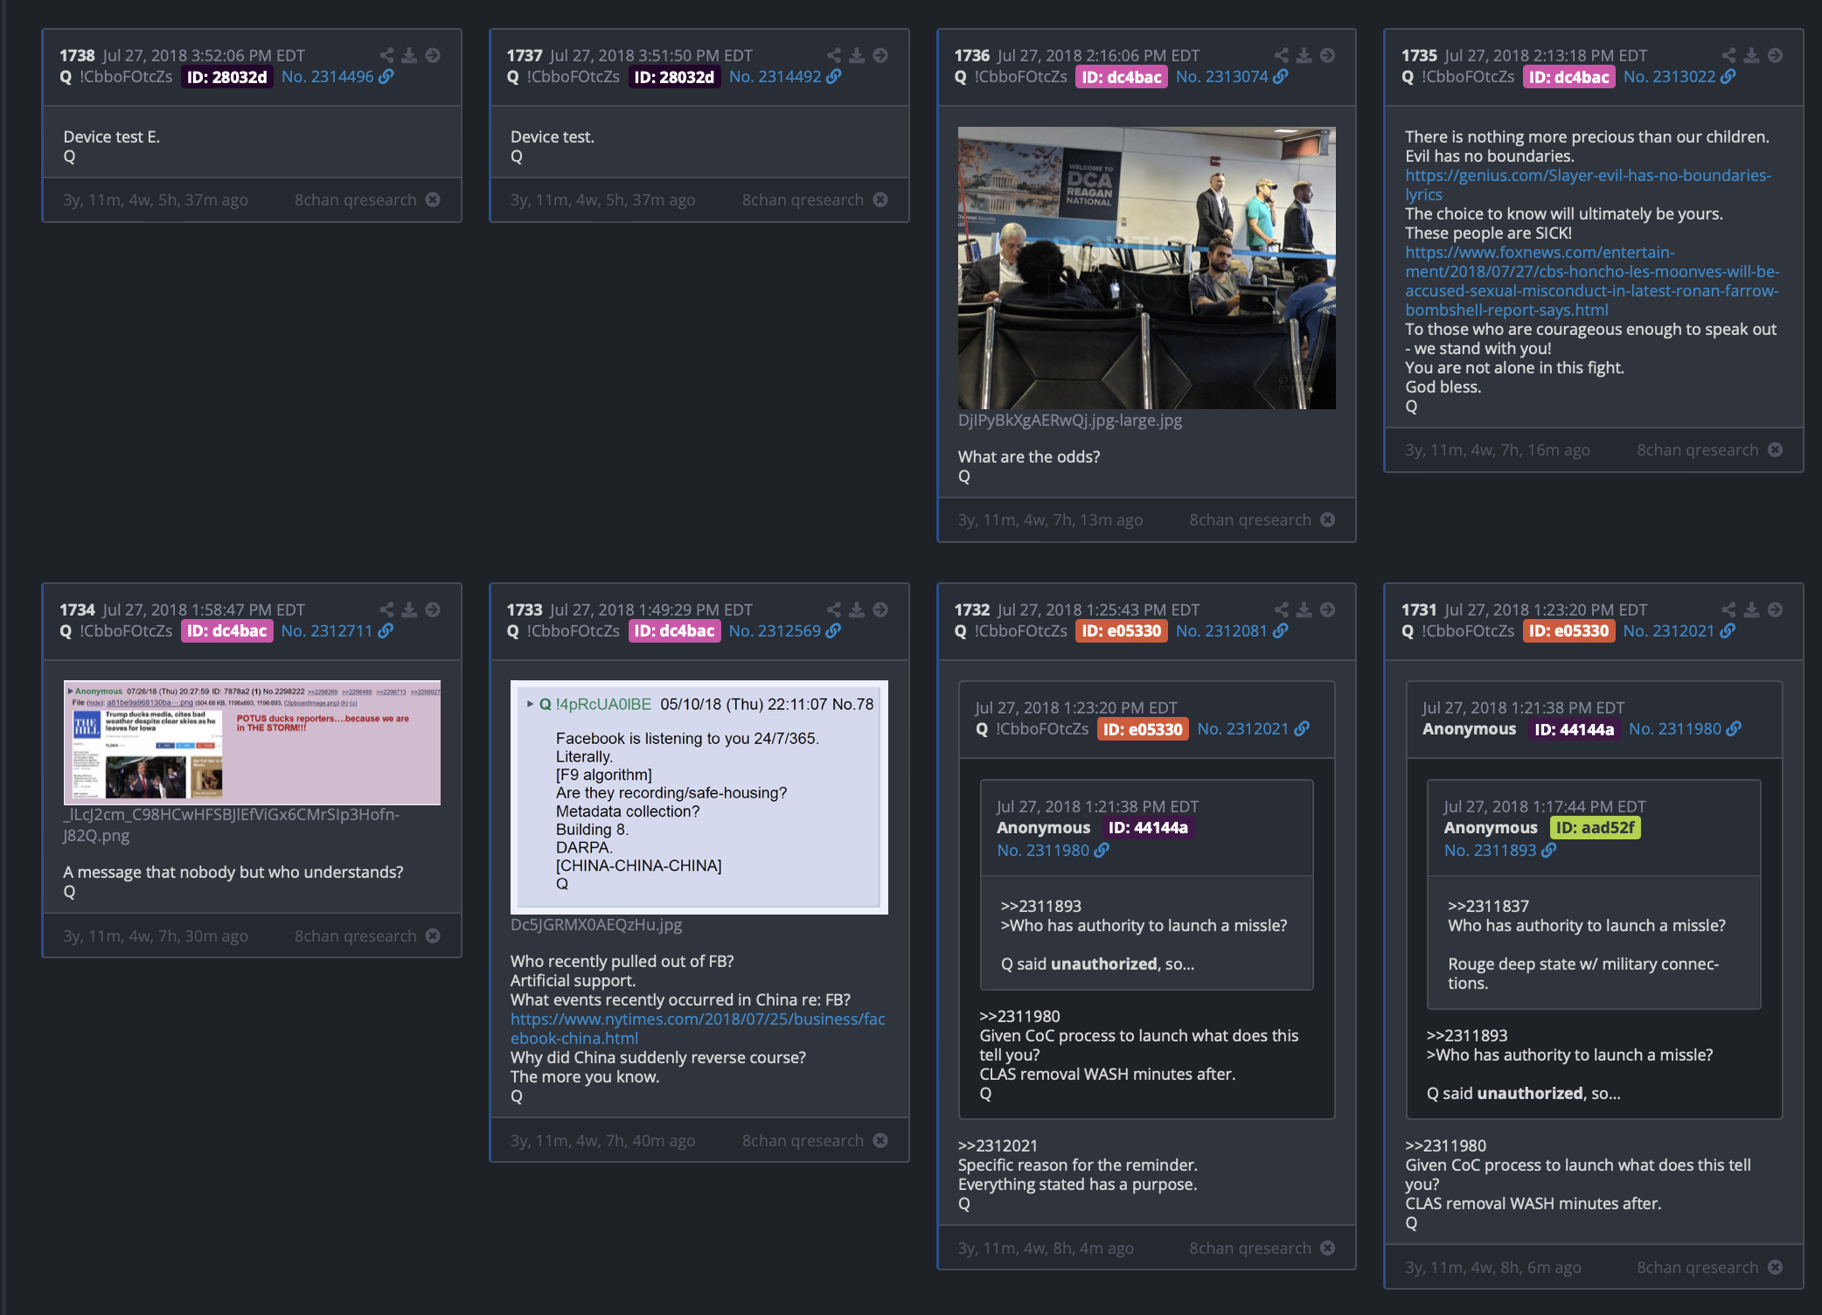Screen dimensions: 1822x1315
Task: Click the text "Device test E."
Action: pyautogui.click(x=111, y=136)
